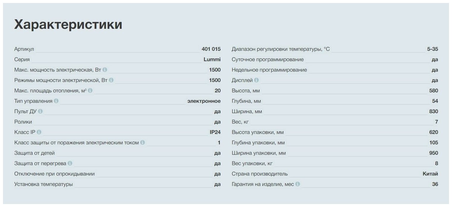Click the электронное control type value

(x=204, y=101)
